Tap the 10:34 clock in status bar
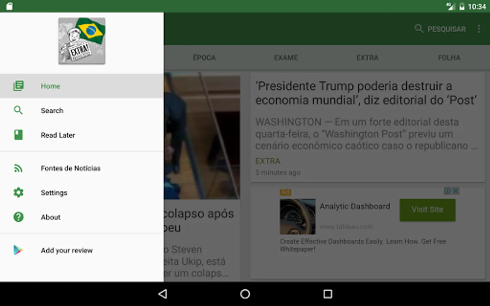The image size is (490, 306). [x=477, y=6]
